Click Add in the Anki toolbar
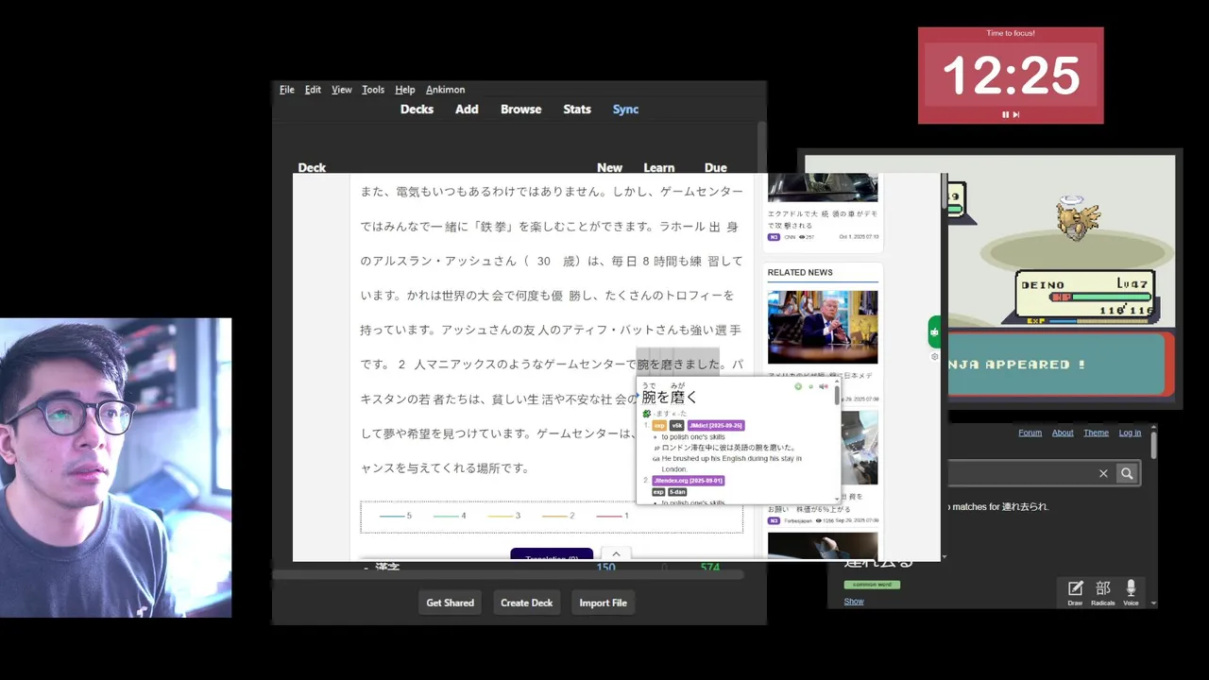1209x680 pixels. pyautogui.click(x=467, y=110)
